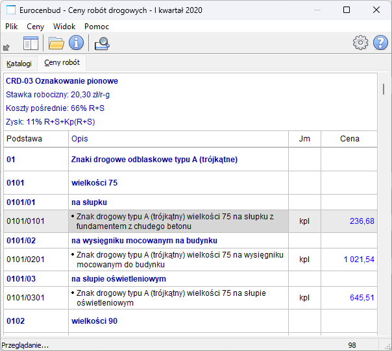The image size is (392, 351).
Task: Select the Ceny robót tab
Action: [x=62, y=63]
